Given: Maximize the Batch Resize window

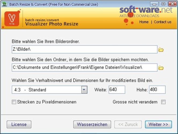Looking at the screenshot, I should point(163,4).
